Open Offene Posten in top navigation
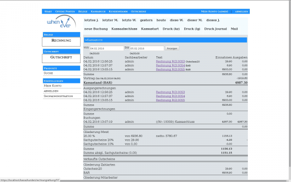Screen dimensions: 291x182 coord(65,12)
